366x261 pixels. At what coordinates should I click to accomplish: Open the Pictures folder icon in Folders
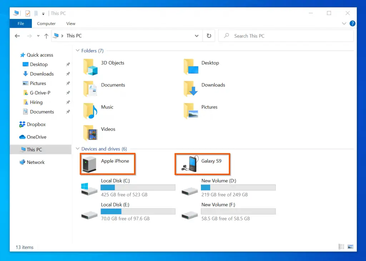point(191,111)
